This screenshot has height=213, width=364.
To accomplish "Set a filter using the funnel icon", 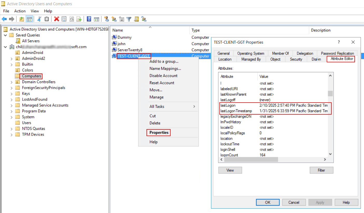I will 129,19.
